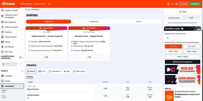Screen dimensions: 203x101
Task: Open the search magnifier icon
Action: click(x=172, y=4)
